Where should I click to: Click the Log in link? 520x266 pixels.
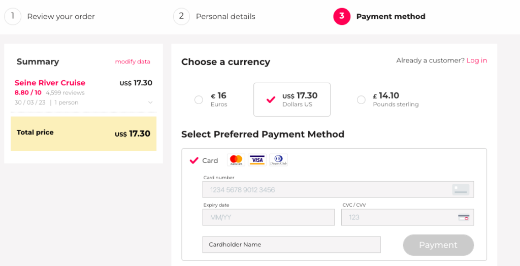[x=476, y=60]
